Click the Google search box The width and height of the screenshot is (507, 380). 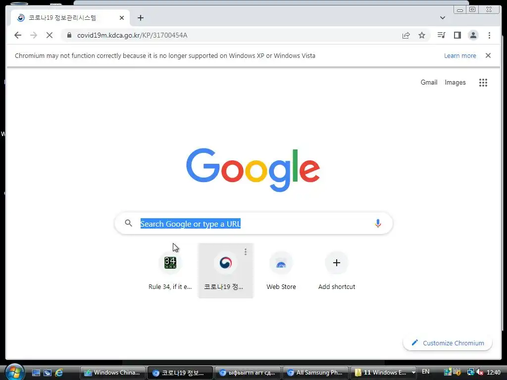(254, 223)
